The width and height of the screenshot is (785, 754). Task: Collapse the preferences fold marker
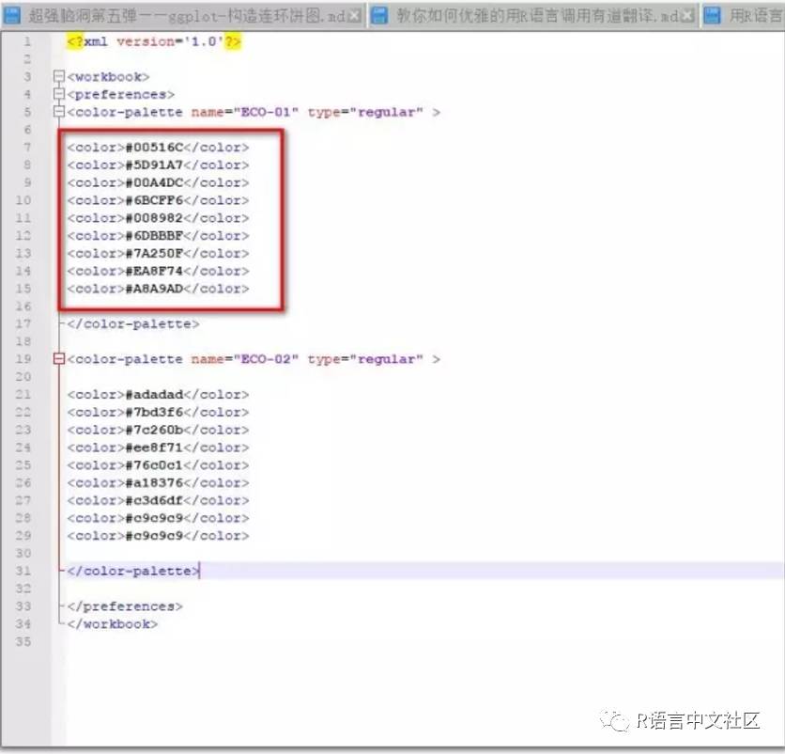[59, 94]
